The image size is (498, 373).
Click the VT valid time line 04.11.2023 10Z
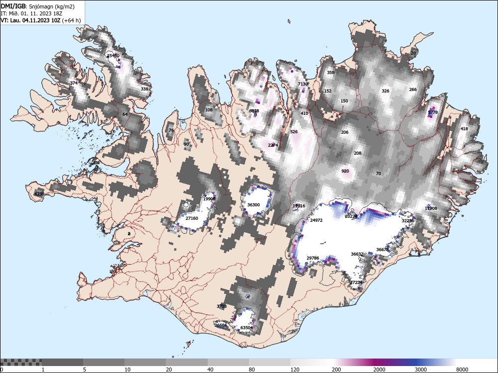41,20
